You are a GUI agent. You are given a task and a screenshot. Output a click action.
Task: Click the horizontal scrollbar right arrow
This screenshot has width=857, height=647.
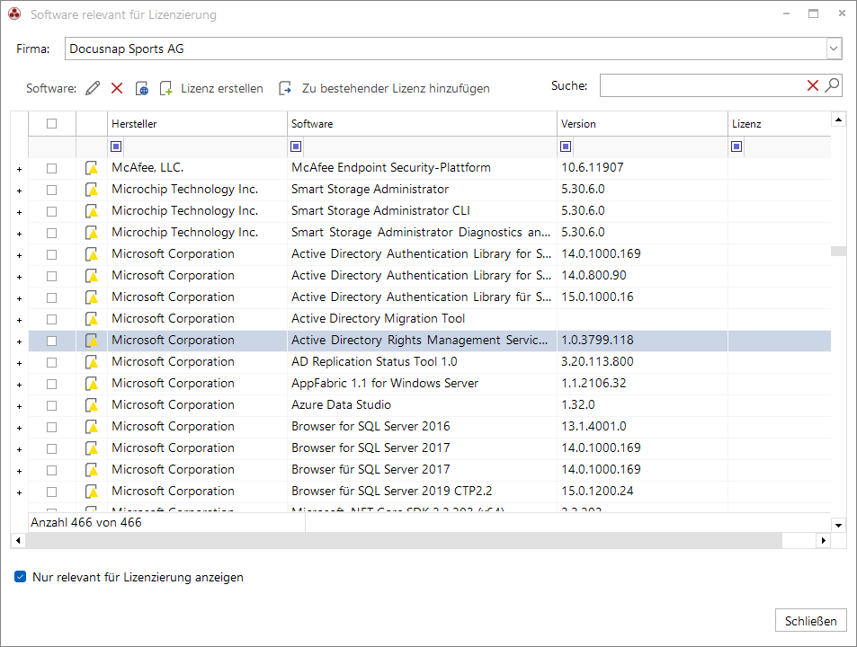(823, 541)
